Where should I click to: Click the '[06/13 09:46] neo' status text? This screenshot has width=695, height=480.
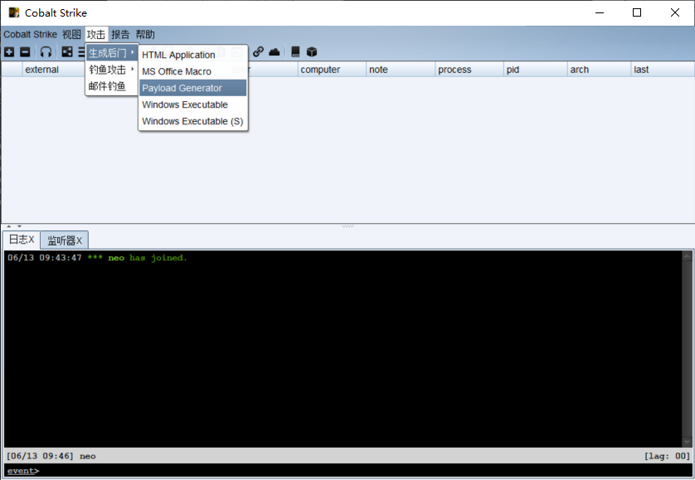click(51, 456)
